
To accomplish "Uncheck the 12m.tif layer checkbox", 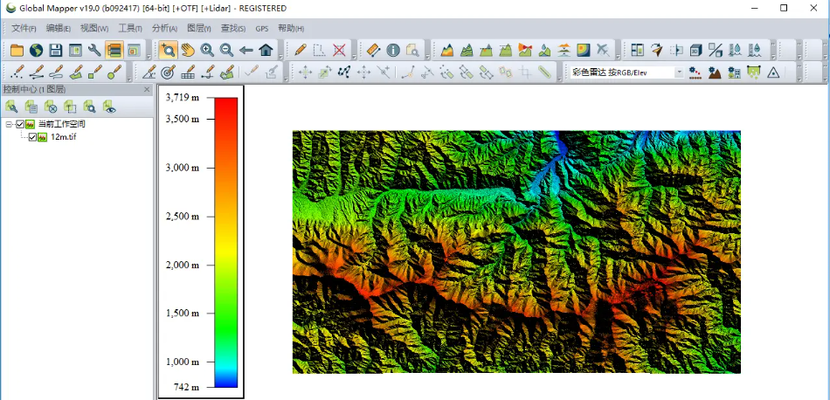I will pyautogui.click(x=32, y=137).
